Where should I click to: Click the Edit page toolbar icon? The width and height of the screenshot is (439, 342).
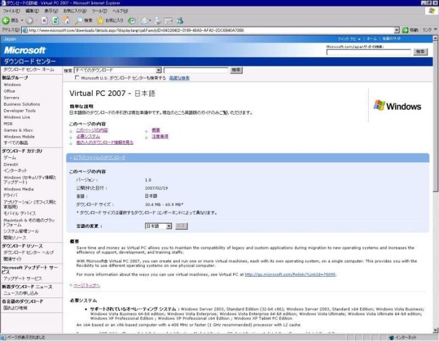coord(168,21)
